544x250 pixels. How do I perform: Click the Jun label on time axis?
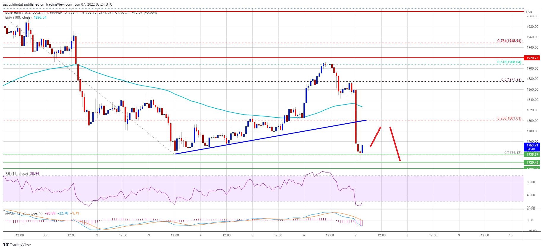(45, 236)
